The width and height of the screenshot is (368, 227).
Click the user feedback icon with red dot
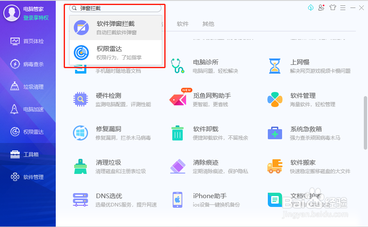point(321,8)
